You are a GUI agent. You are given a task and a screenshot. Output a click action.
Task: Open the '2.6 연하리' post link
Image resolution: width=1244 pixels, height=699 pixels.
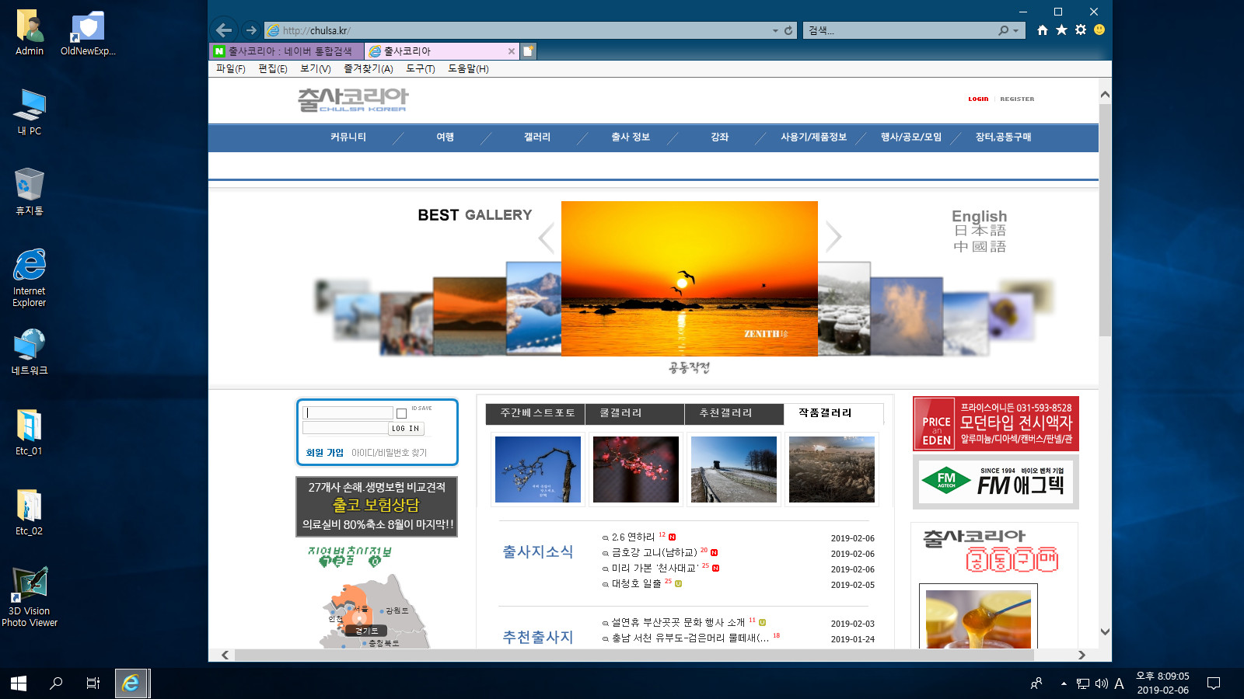point(633,537)
